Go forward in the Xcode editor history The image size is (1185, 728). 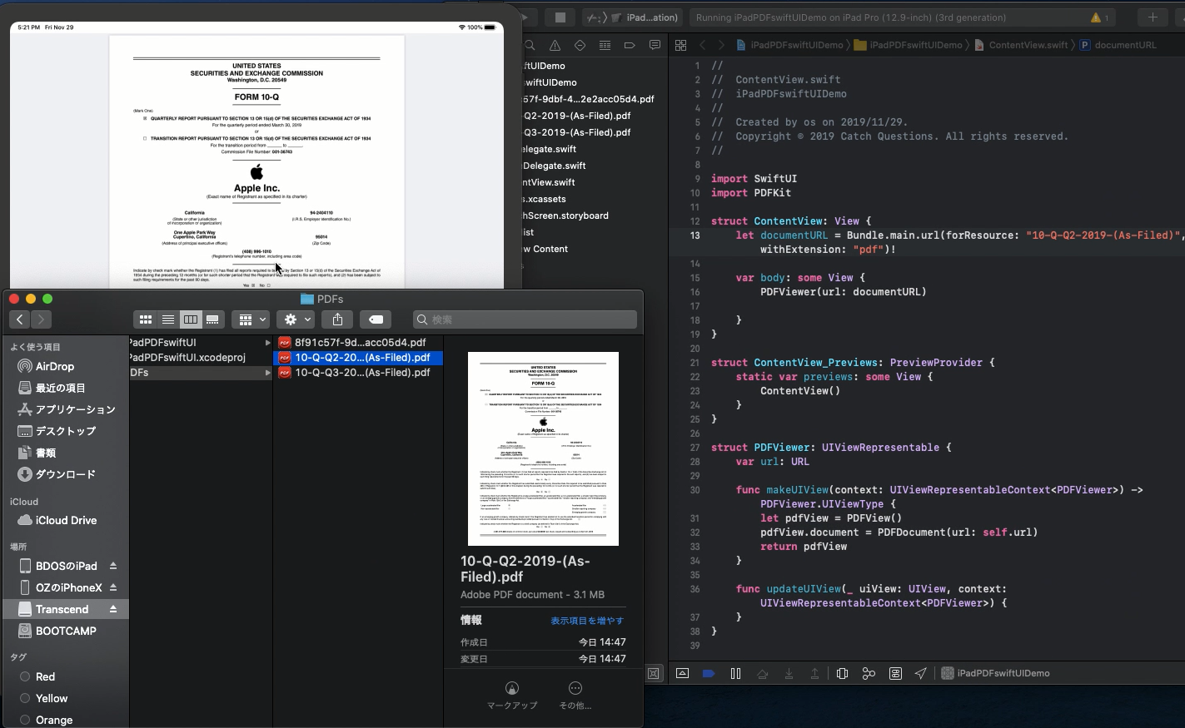pos(721,45)
